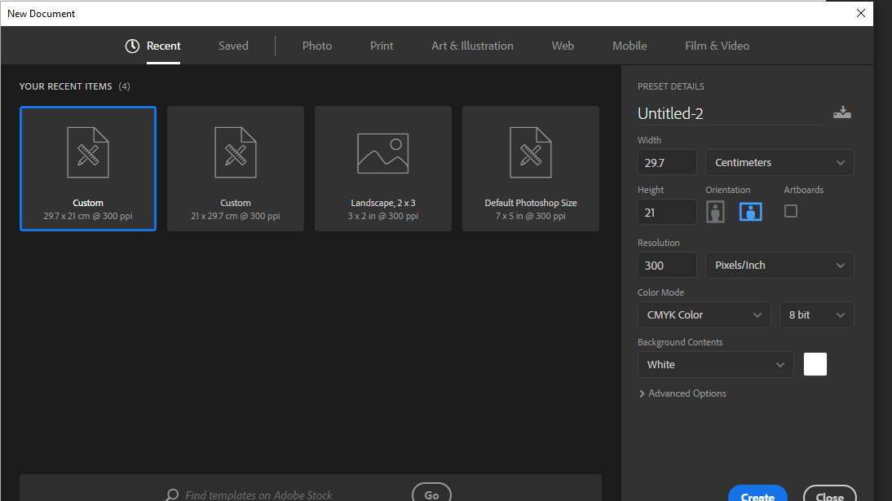Switch to the Web tab
Viewport: 892px width, 501px height.
pyautogui.click(x=563, y=46)
